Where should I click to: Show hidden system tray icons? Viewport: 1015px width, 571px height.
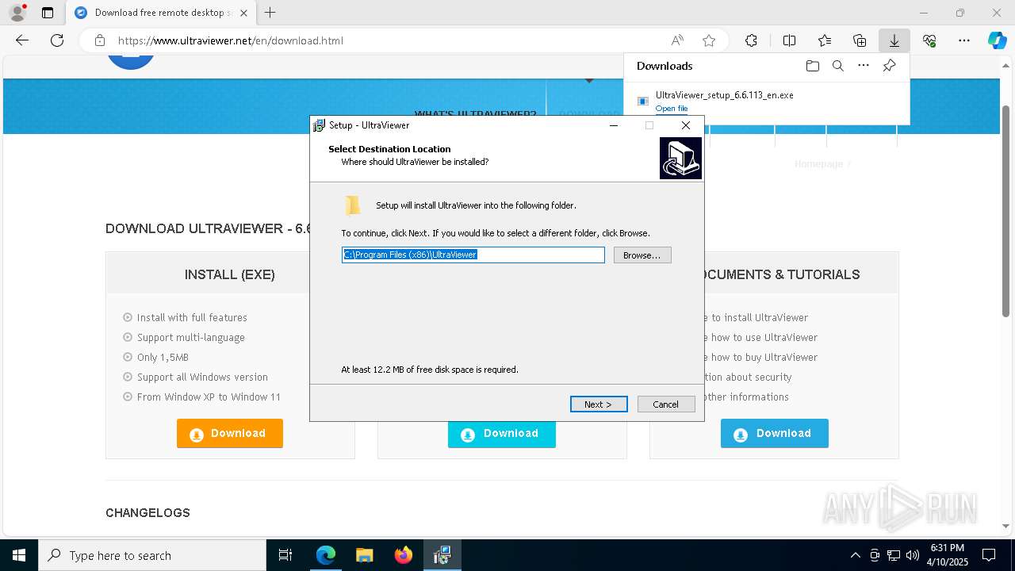tap(855, 555)
